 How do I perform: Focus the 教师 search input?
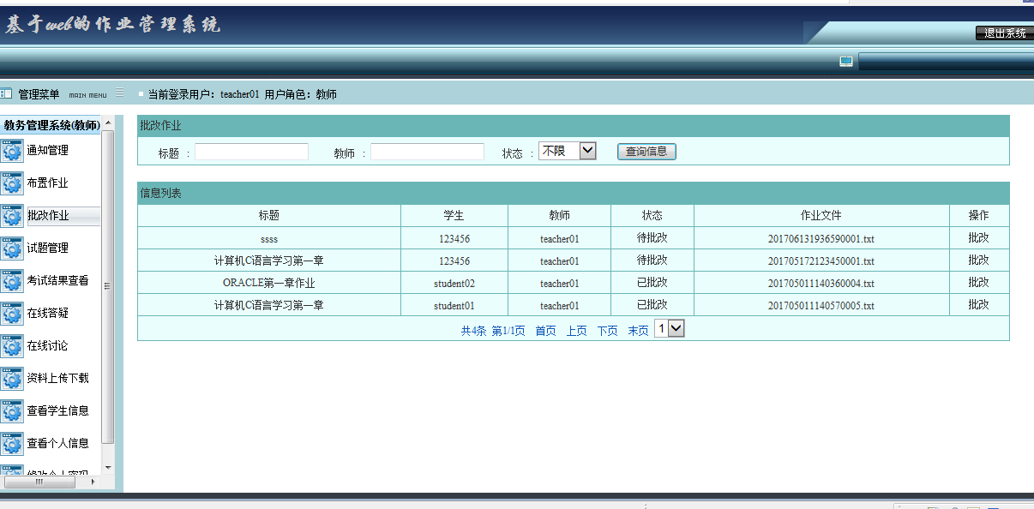[x=427, y=152]
